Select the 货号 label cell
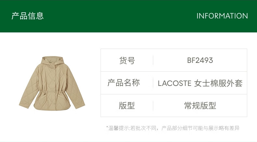The height and width of the screenshot is (142, 257). click(127, 60)
